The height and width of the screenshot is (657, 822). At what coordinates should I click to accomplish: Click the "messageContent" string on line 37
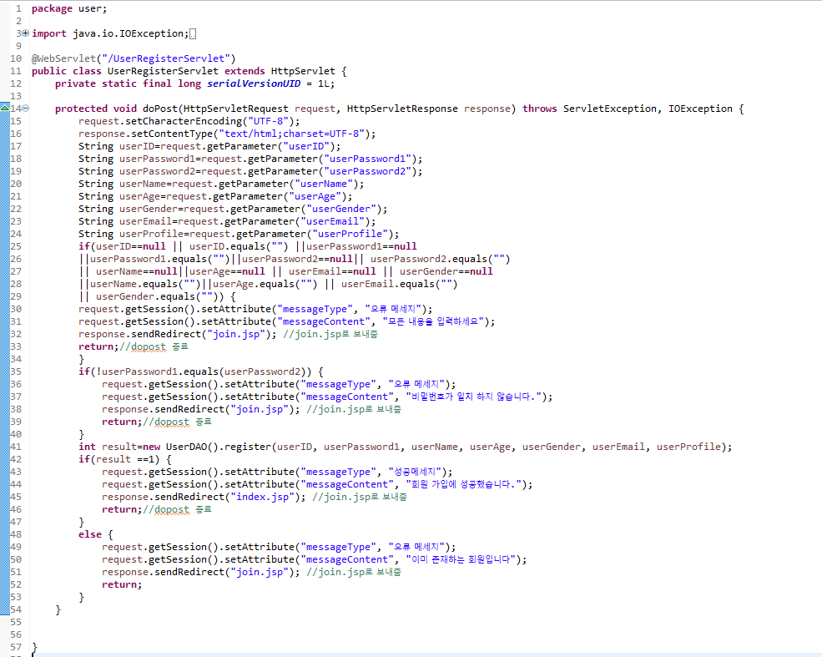click(x=347, y=397)
